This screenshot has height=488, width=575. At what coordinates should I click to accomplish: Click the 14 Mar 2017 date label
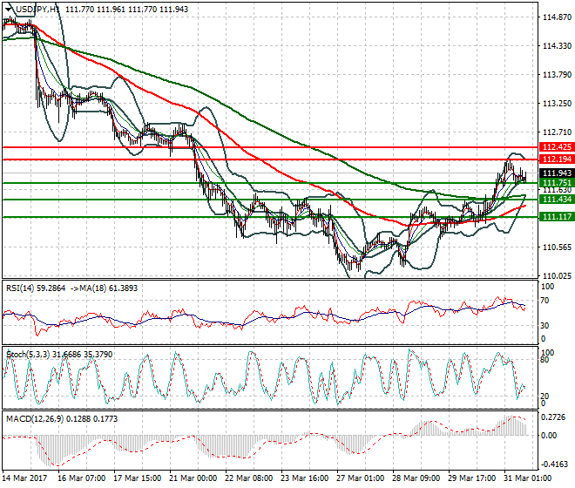[x=24, y=478]
